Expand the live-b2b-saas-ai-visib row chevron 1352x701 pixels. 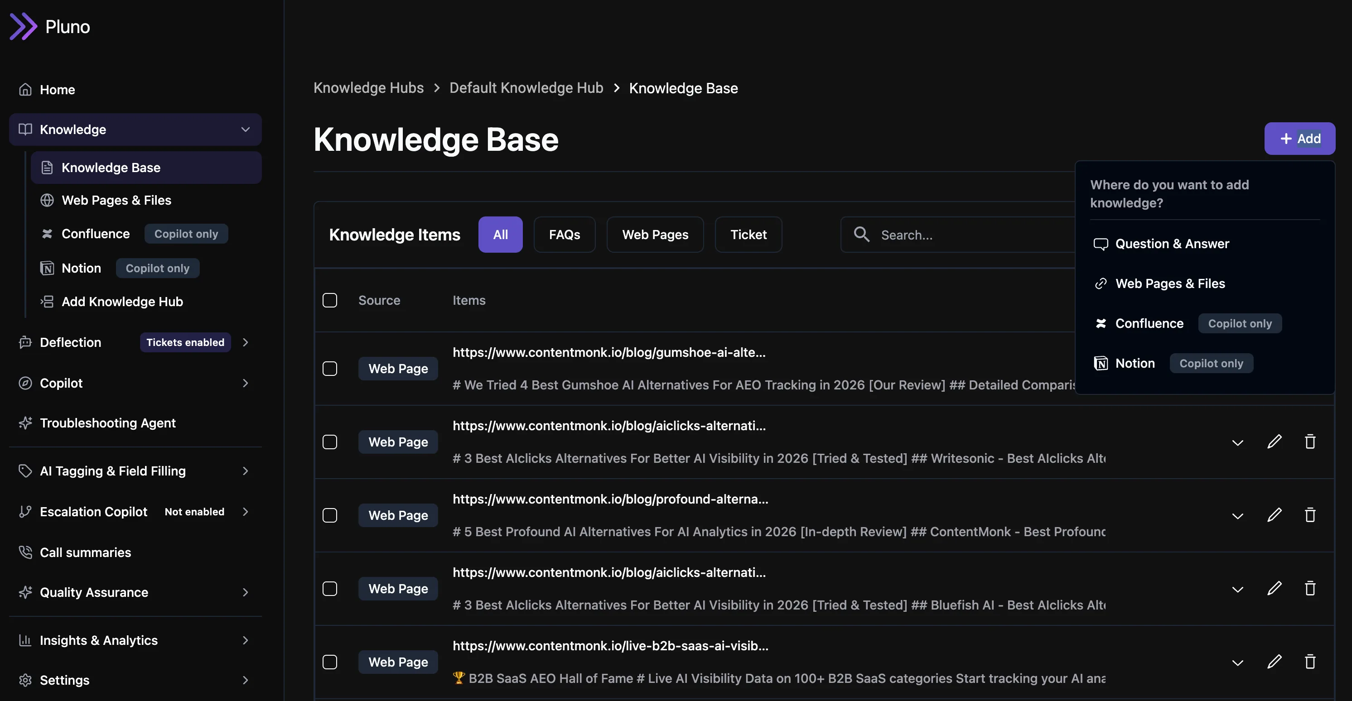point(1237,663)
